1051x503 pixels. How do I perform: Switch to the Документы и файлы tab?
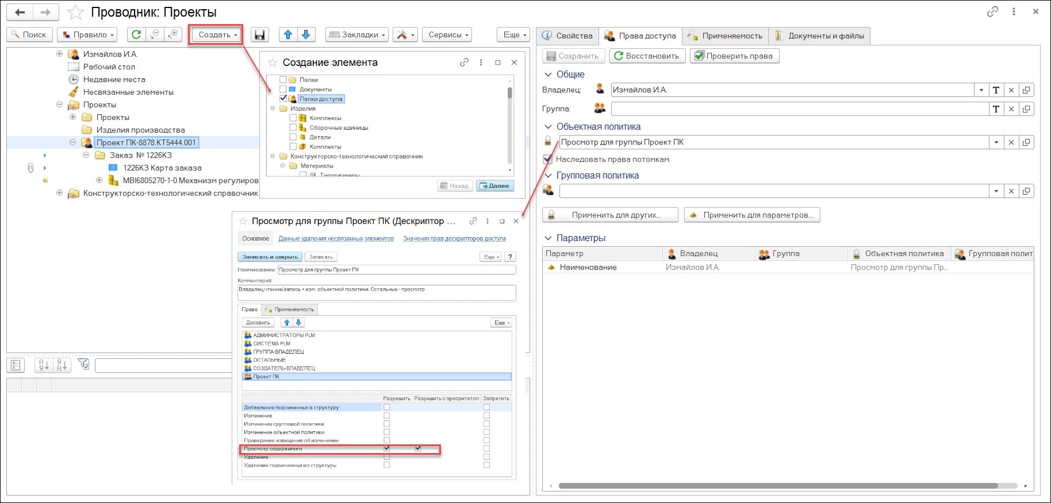coord(819,36)
